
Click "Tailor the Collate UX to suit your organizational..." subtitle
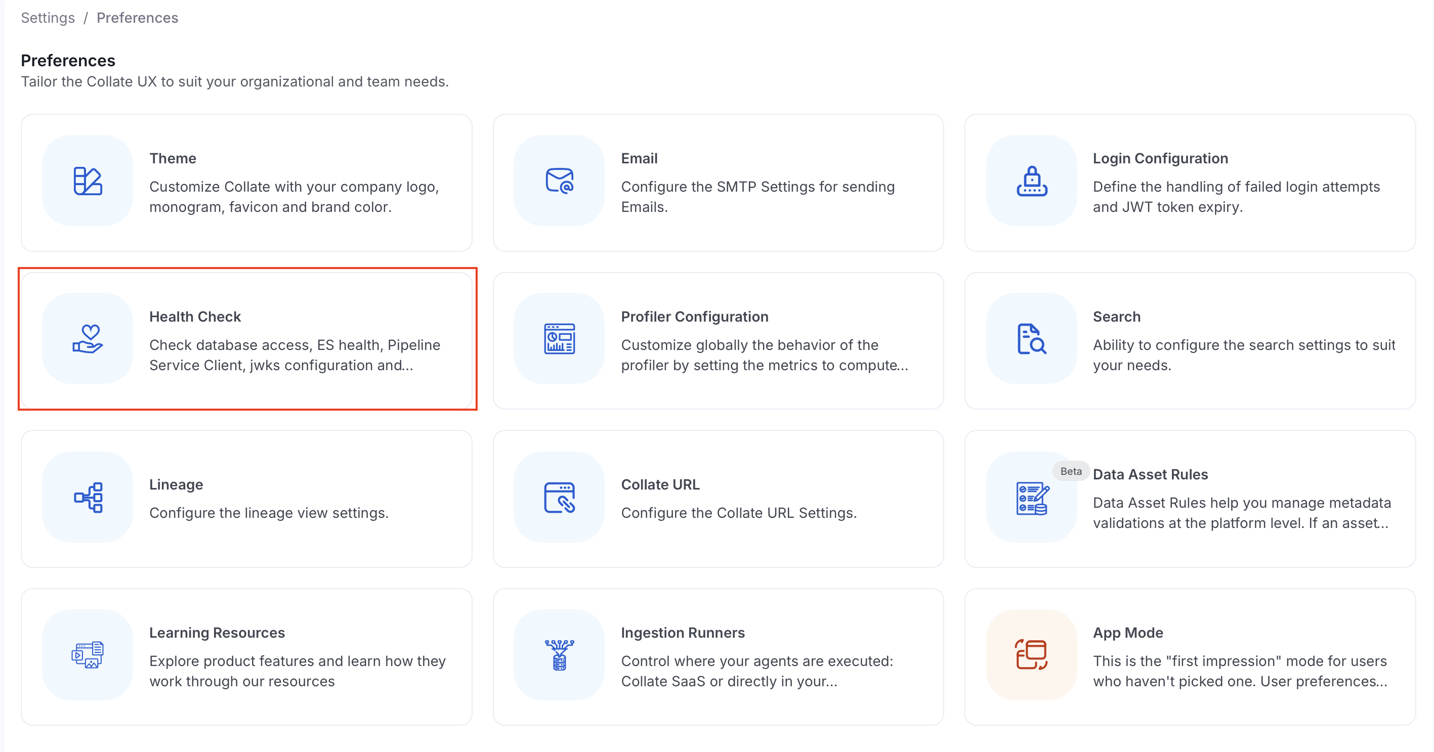(235, 82)
